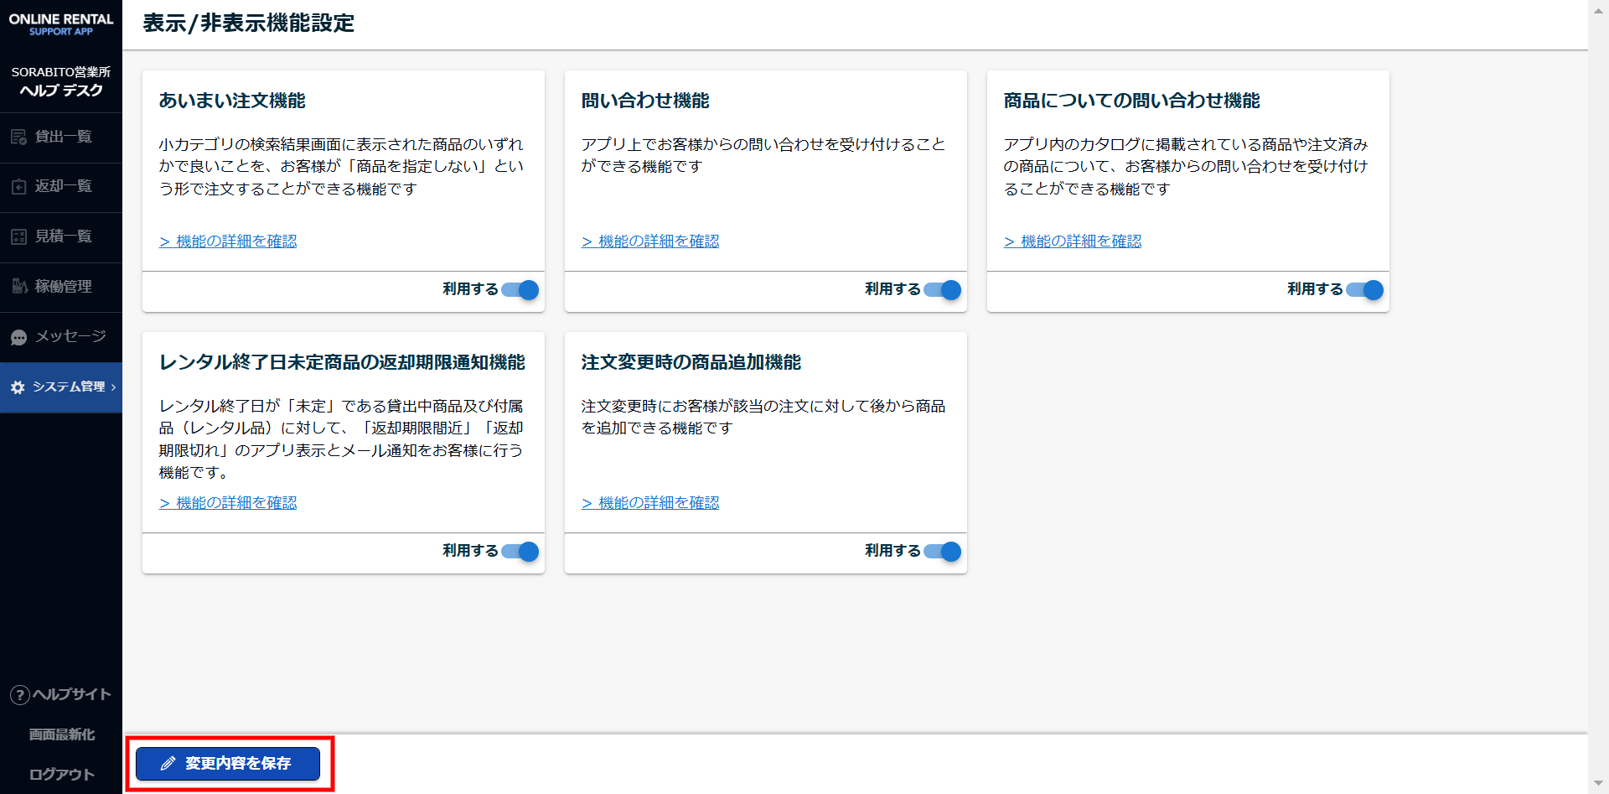Open 機能の詳細を確認 link under あいまい注文機能

[229, 241]
